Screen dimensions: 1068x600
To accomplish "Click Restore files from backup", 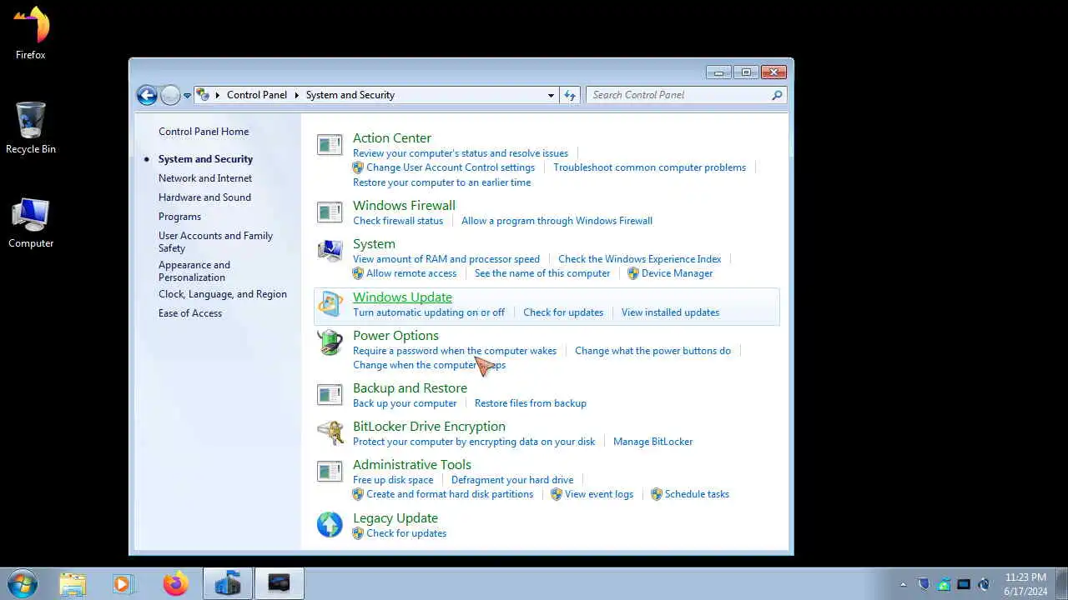I will pyautogui.click(x=531, y=403).
